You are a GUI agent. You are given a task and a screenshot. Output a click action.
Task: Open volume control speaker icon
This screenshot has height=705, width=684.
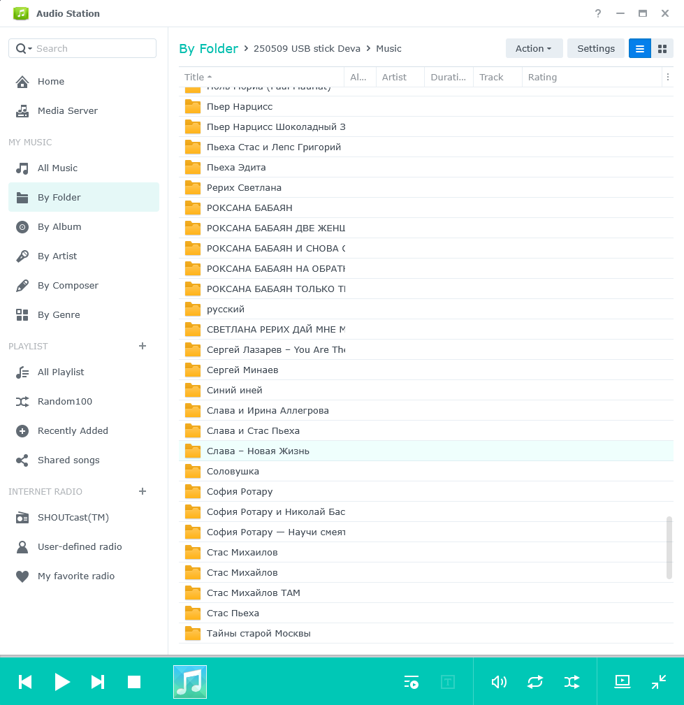pos(499,682)
